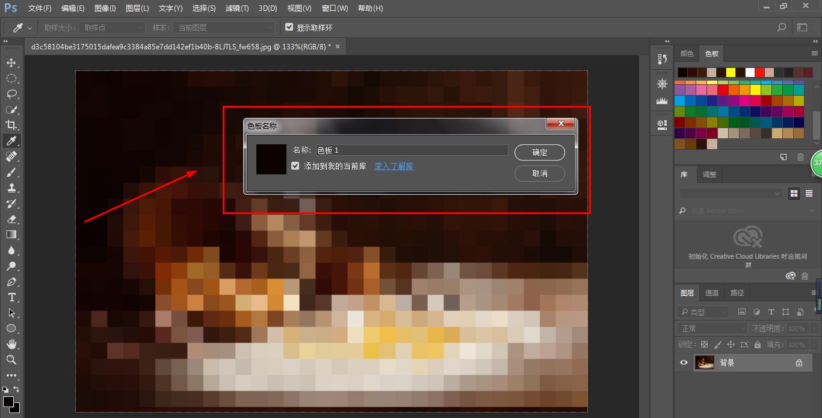Viewport: 822px width, 418px height.
Task: Select the Clone Stamp tool
Action: [x=11, y=188]
